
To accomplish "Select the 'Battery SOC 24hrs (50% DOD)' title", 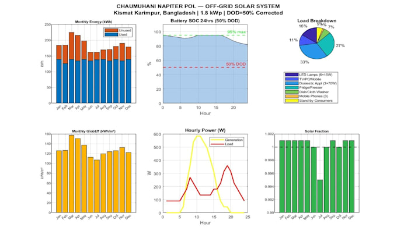I will pyautogui.click(x=205, y=21).
